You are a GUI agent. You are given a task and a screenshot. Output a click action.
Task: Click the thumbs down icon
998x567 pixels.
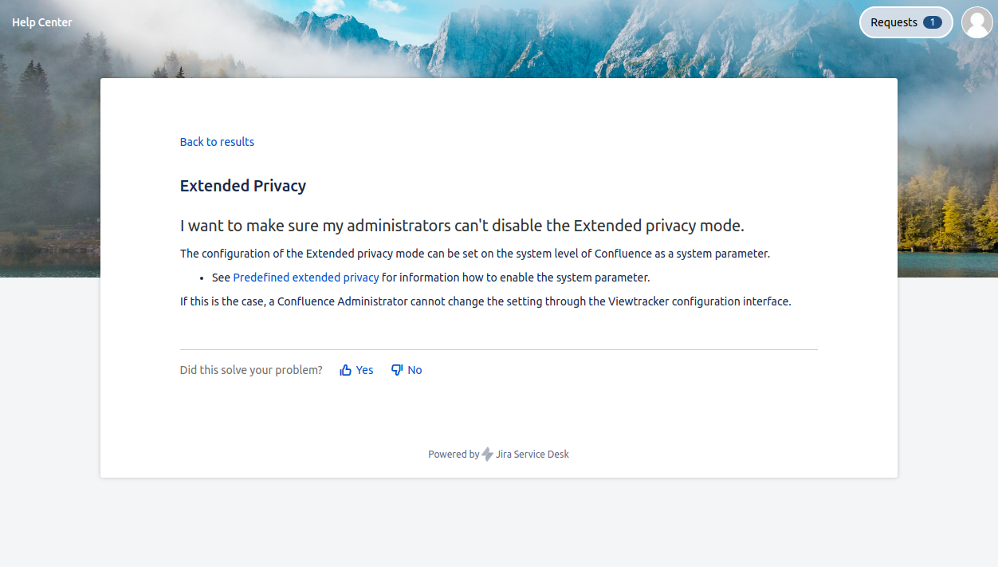(x=397, y=370)
